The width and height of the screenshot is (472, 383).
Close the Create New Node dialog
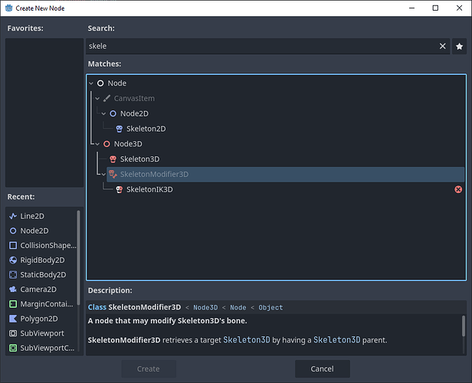[x=460, y=8]
